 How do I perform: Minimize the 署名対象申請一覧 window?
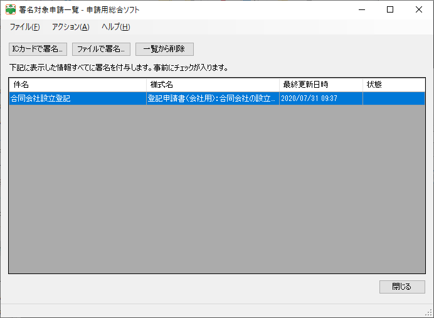point(362,9)
